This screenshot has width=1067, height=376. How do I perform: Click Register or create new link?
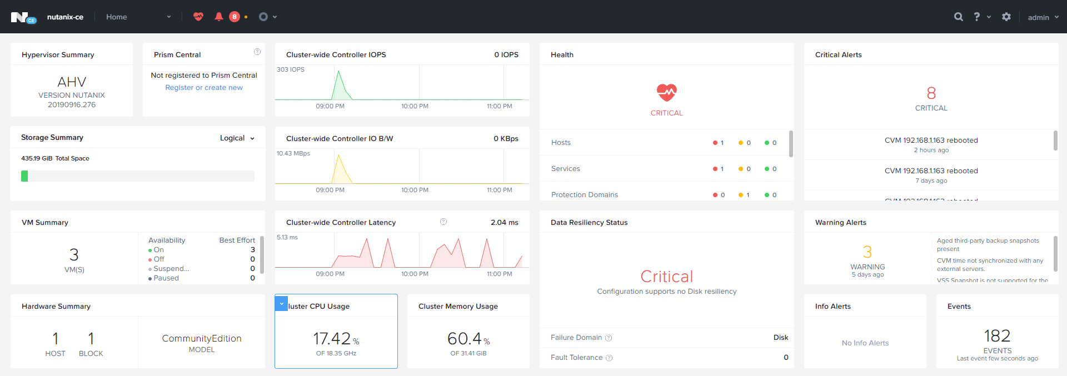click(204, 87)
